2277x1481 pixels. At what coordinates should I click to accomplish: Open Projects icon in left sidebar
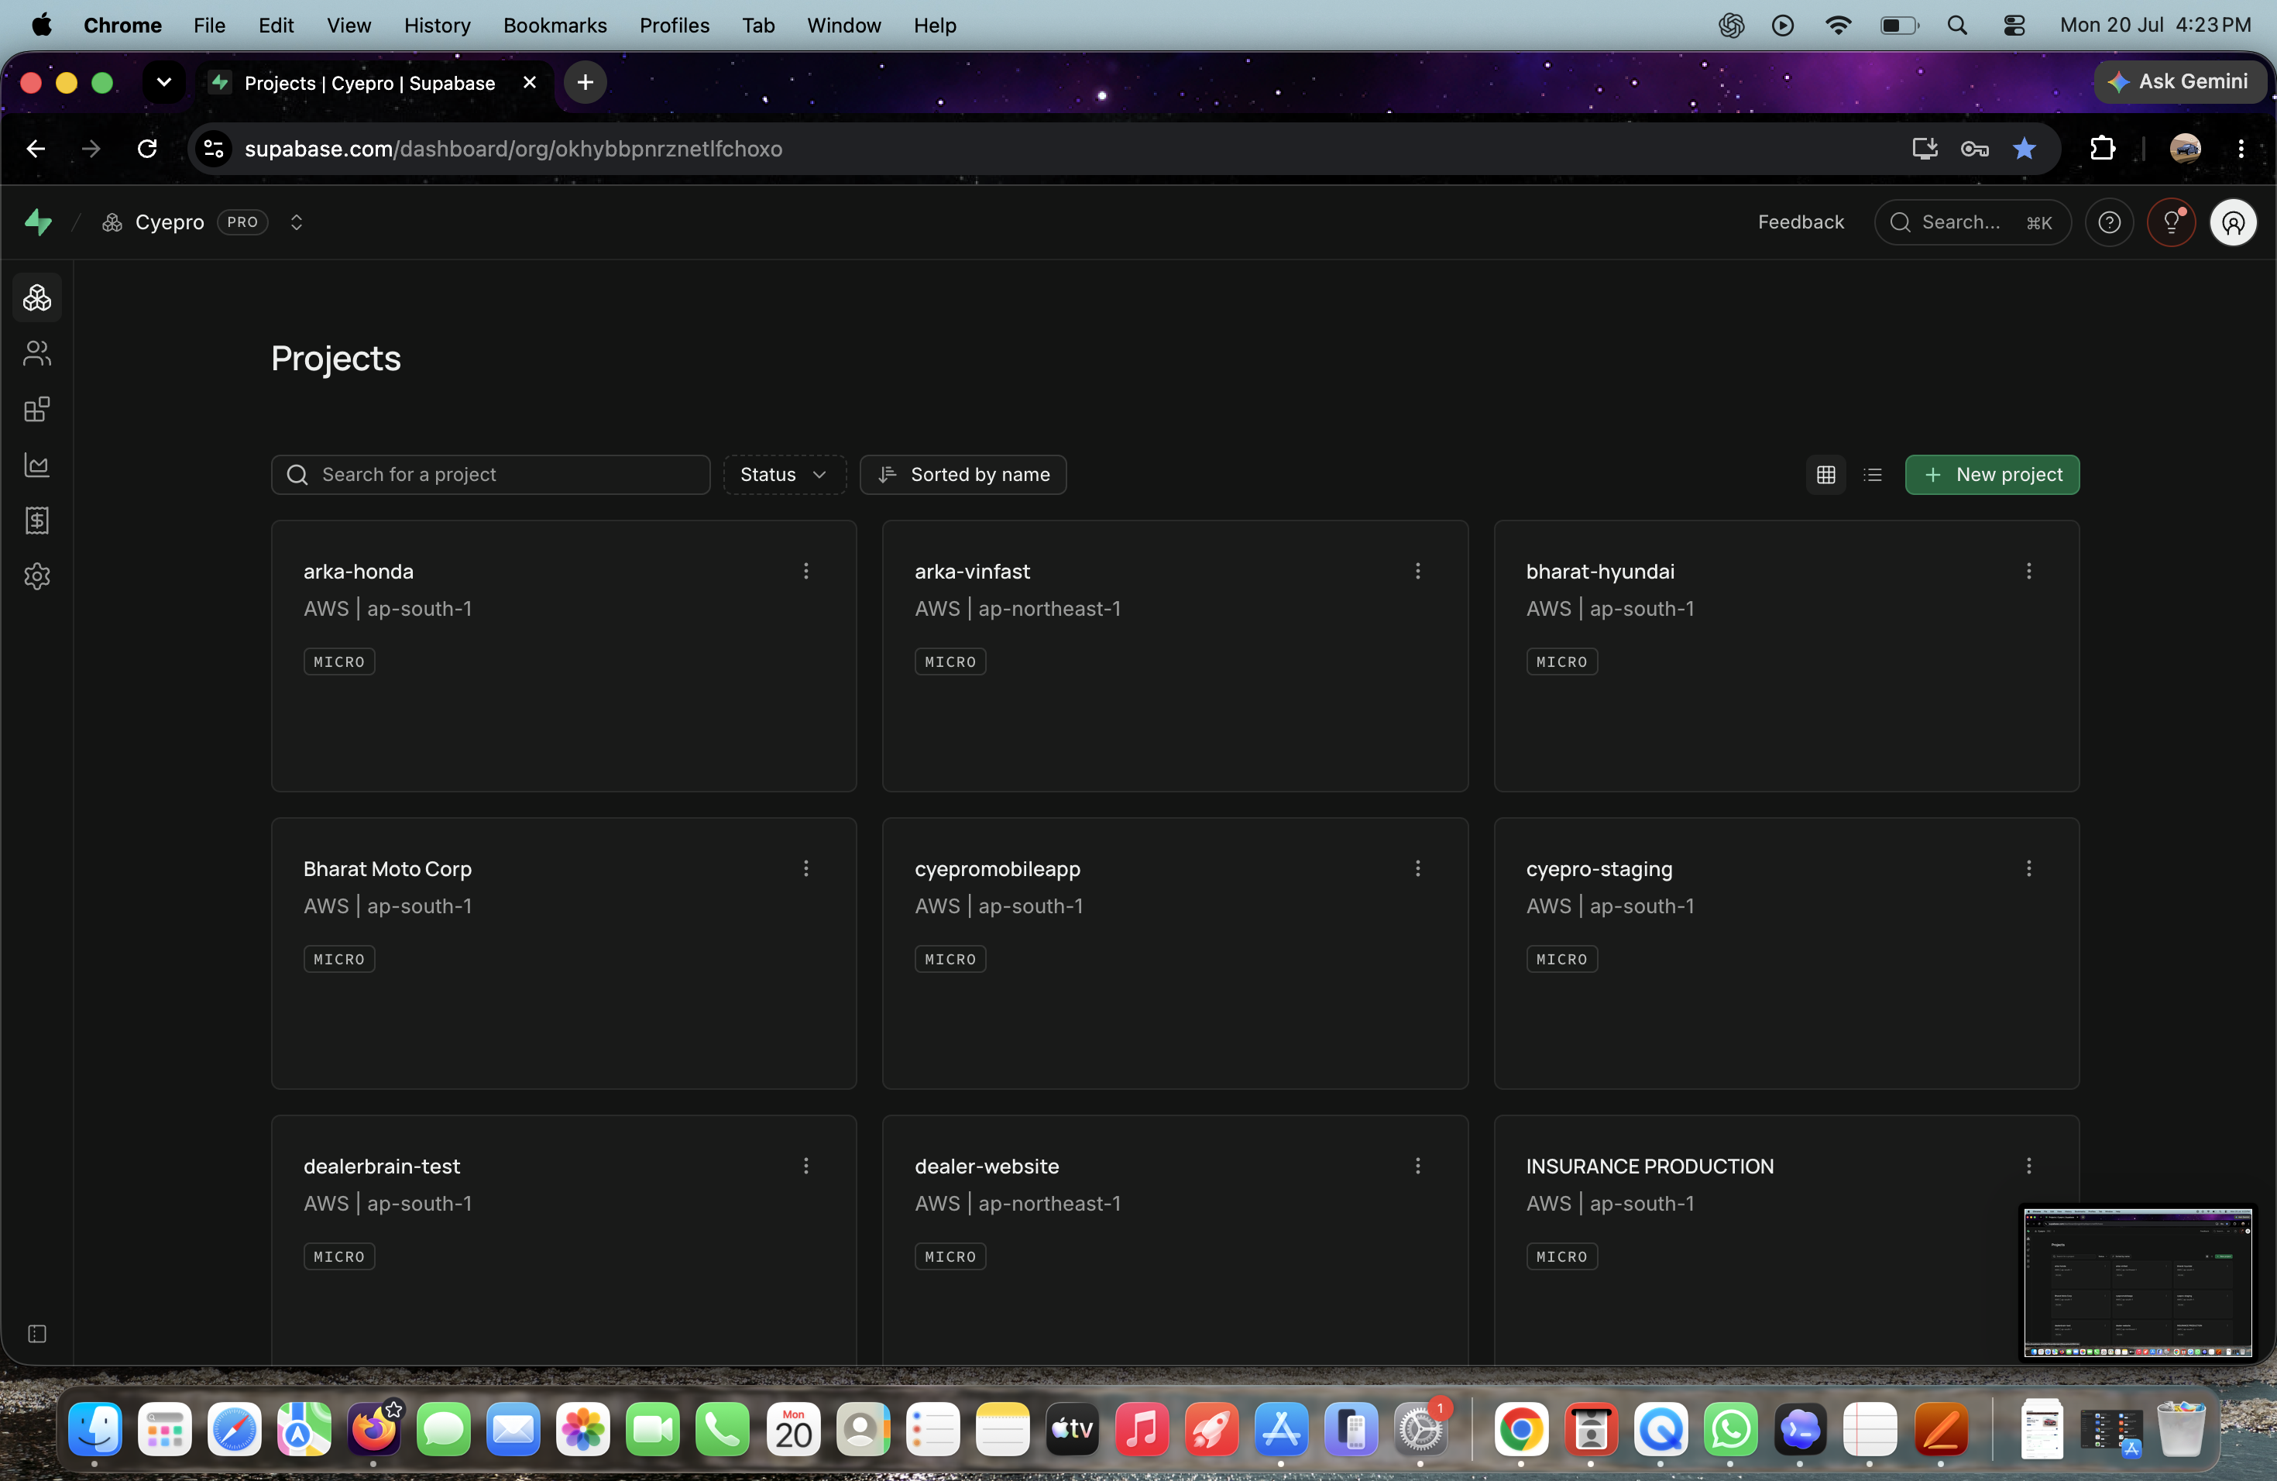pyautogui.click(x=37, y=298)
